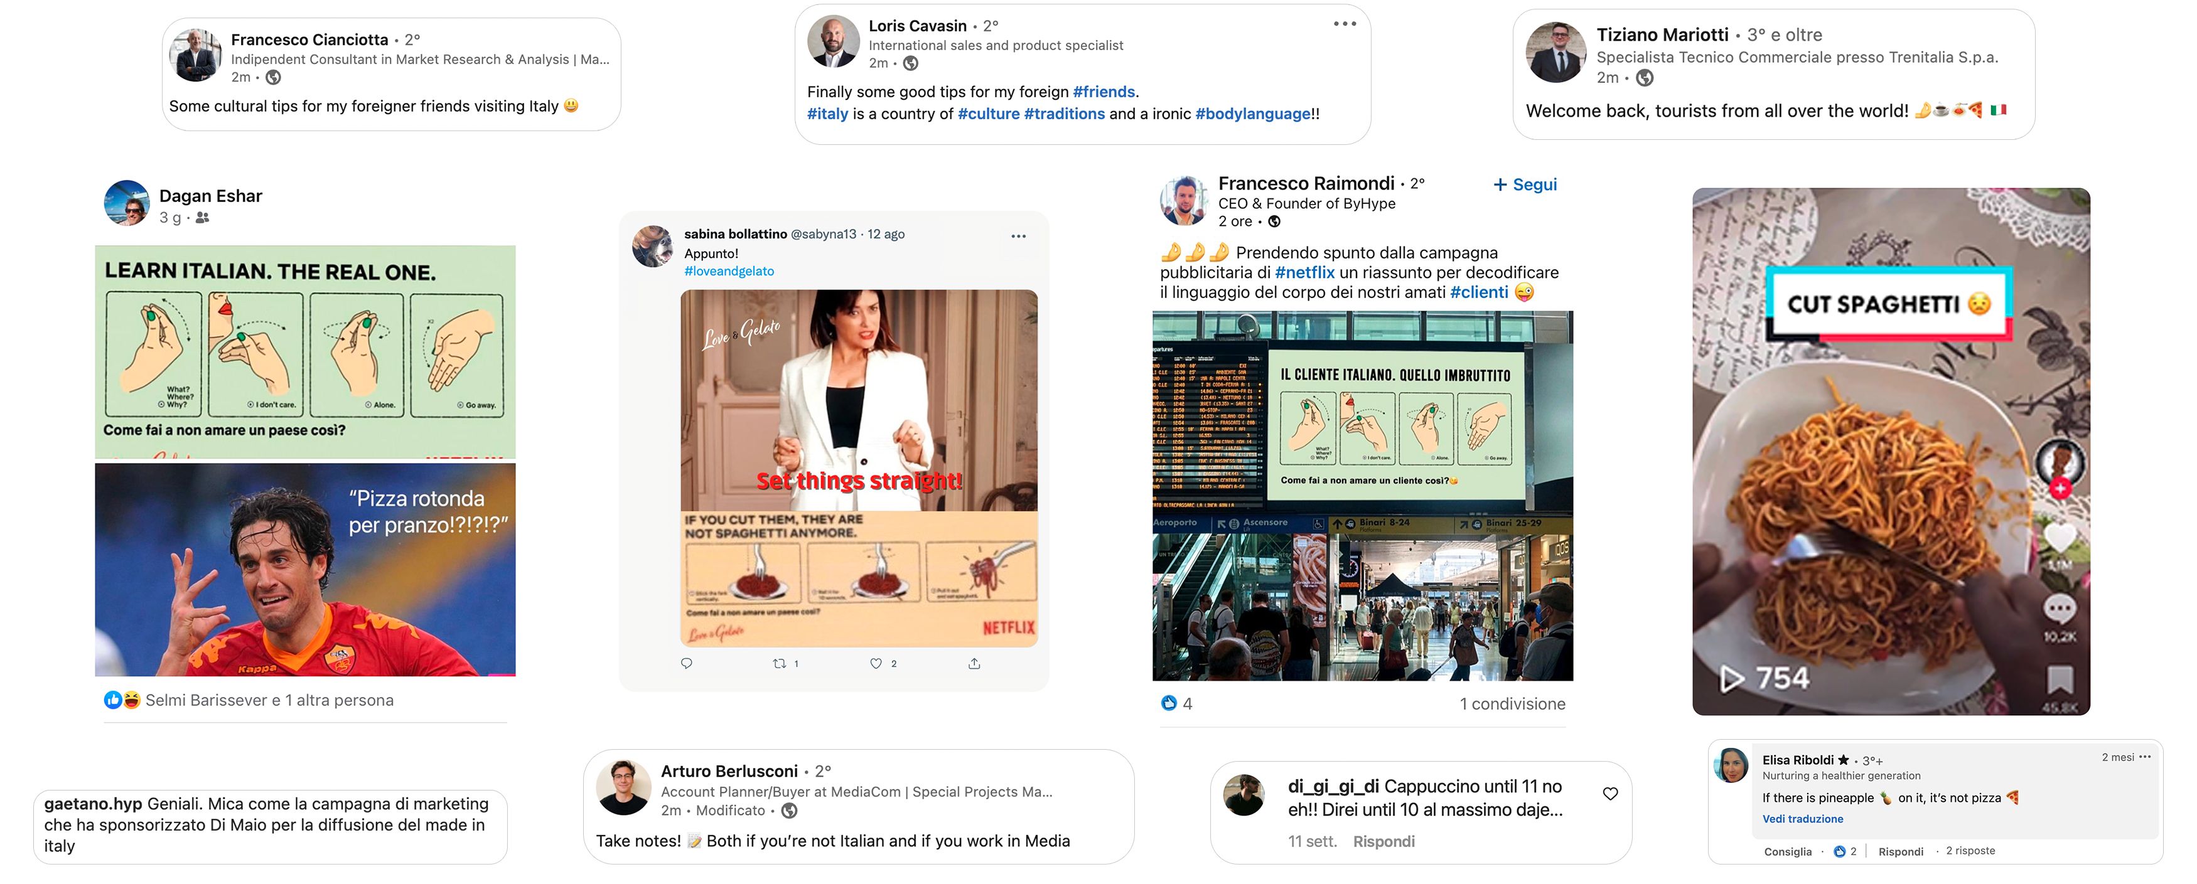Play the CUT SPAGHETTI video
2197x884 pixels.
tap(1731, 679)
